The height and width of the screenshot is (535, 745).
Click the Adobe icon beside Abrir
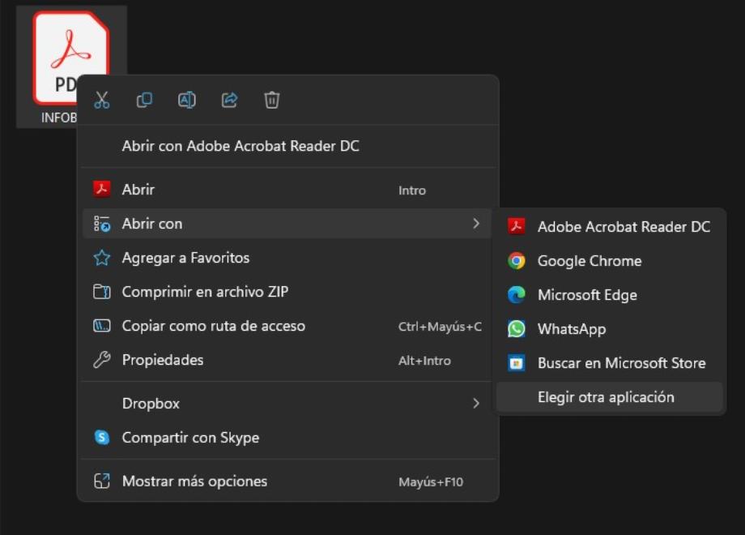click(x=102, y=189)
